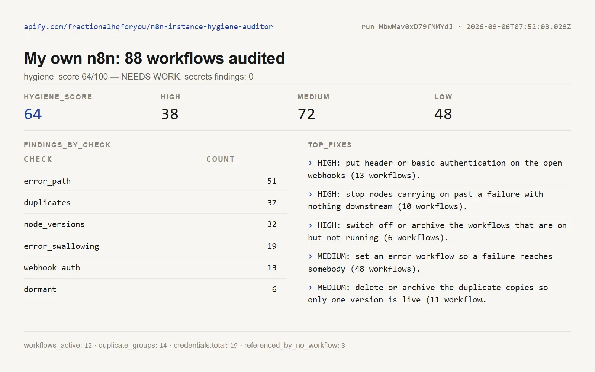The height and width of the screenshot is (372, 595).
Task: Click the error_path count 51
Action: [x=272, y=181]
